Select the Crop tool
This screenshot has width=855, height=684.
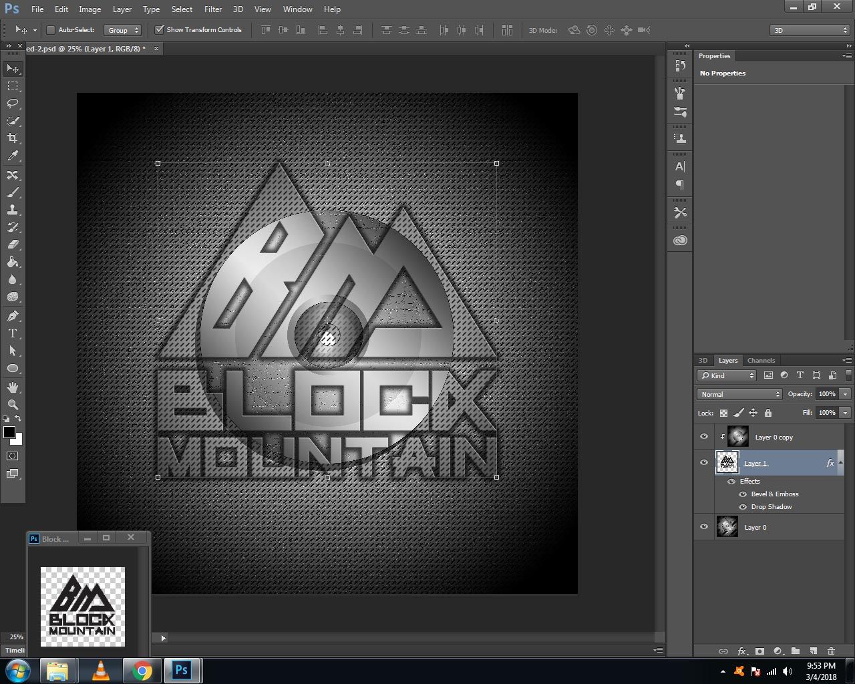click(13, 138)
